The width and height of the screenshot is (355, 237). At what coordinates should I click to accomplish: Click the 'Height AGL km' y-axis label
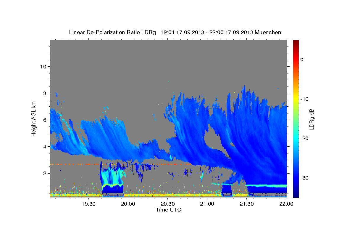coord(34,118)
